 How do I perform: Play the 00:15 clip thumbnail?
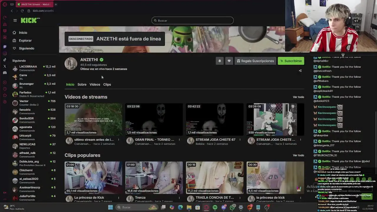click(x=215, y=178)
